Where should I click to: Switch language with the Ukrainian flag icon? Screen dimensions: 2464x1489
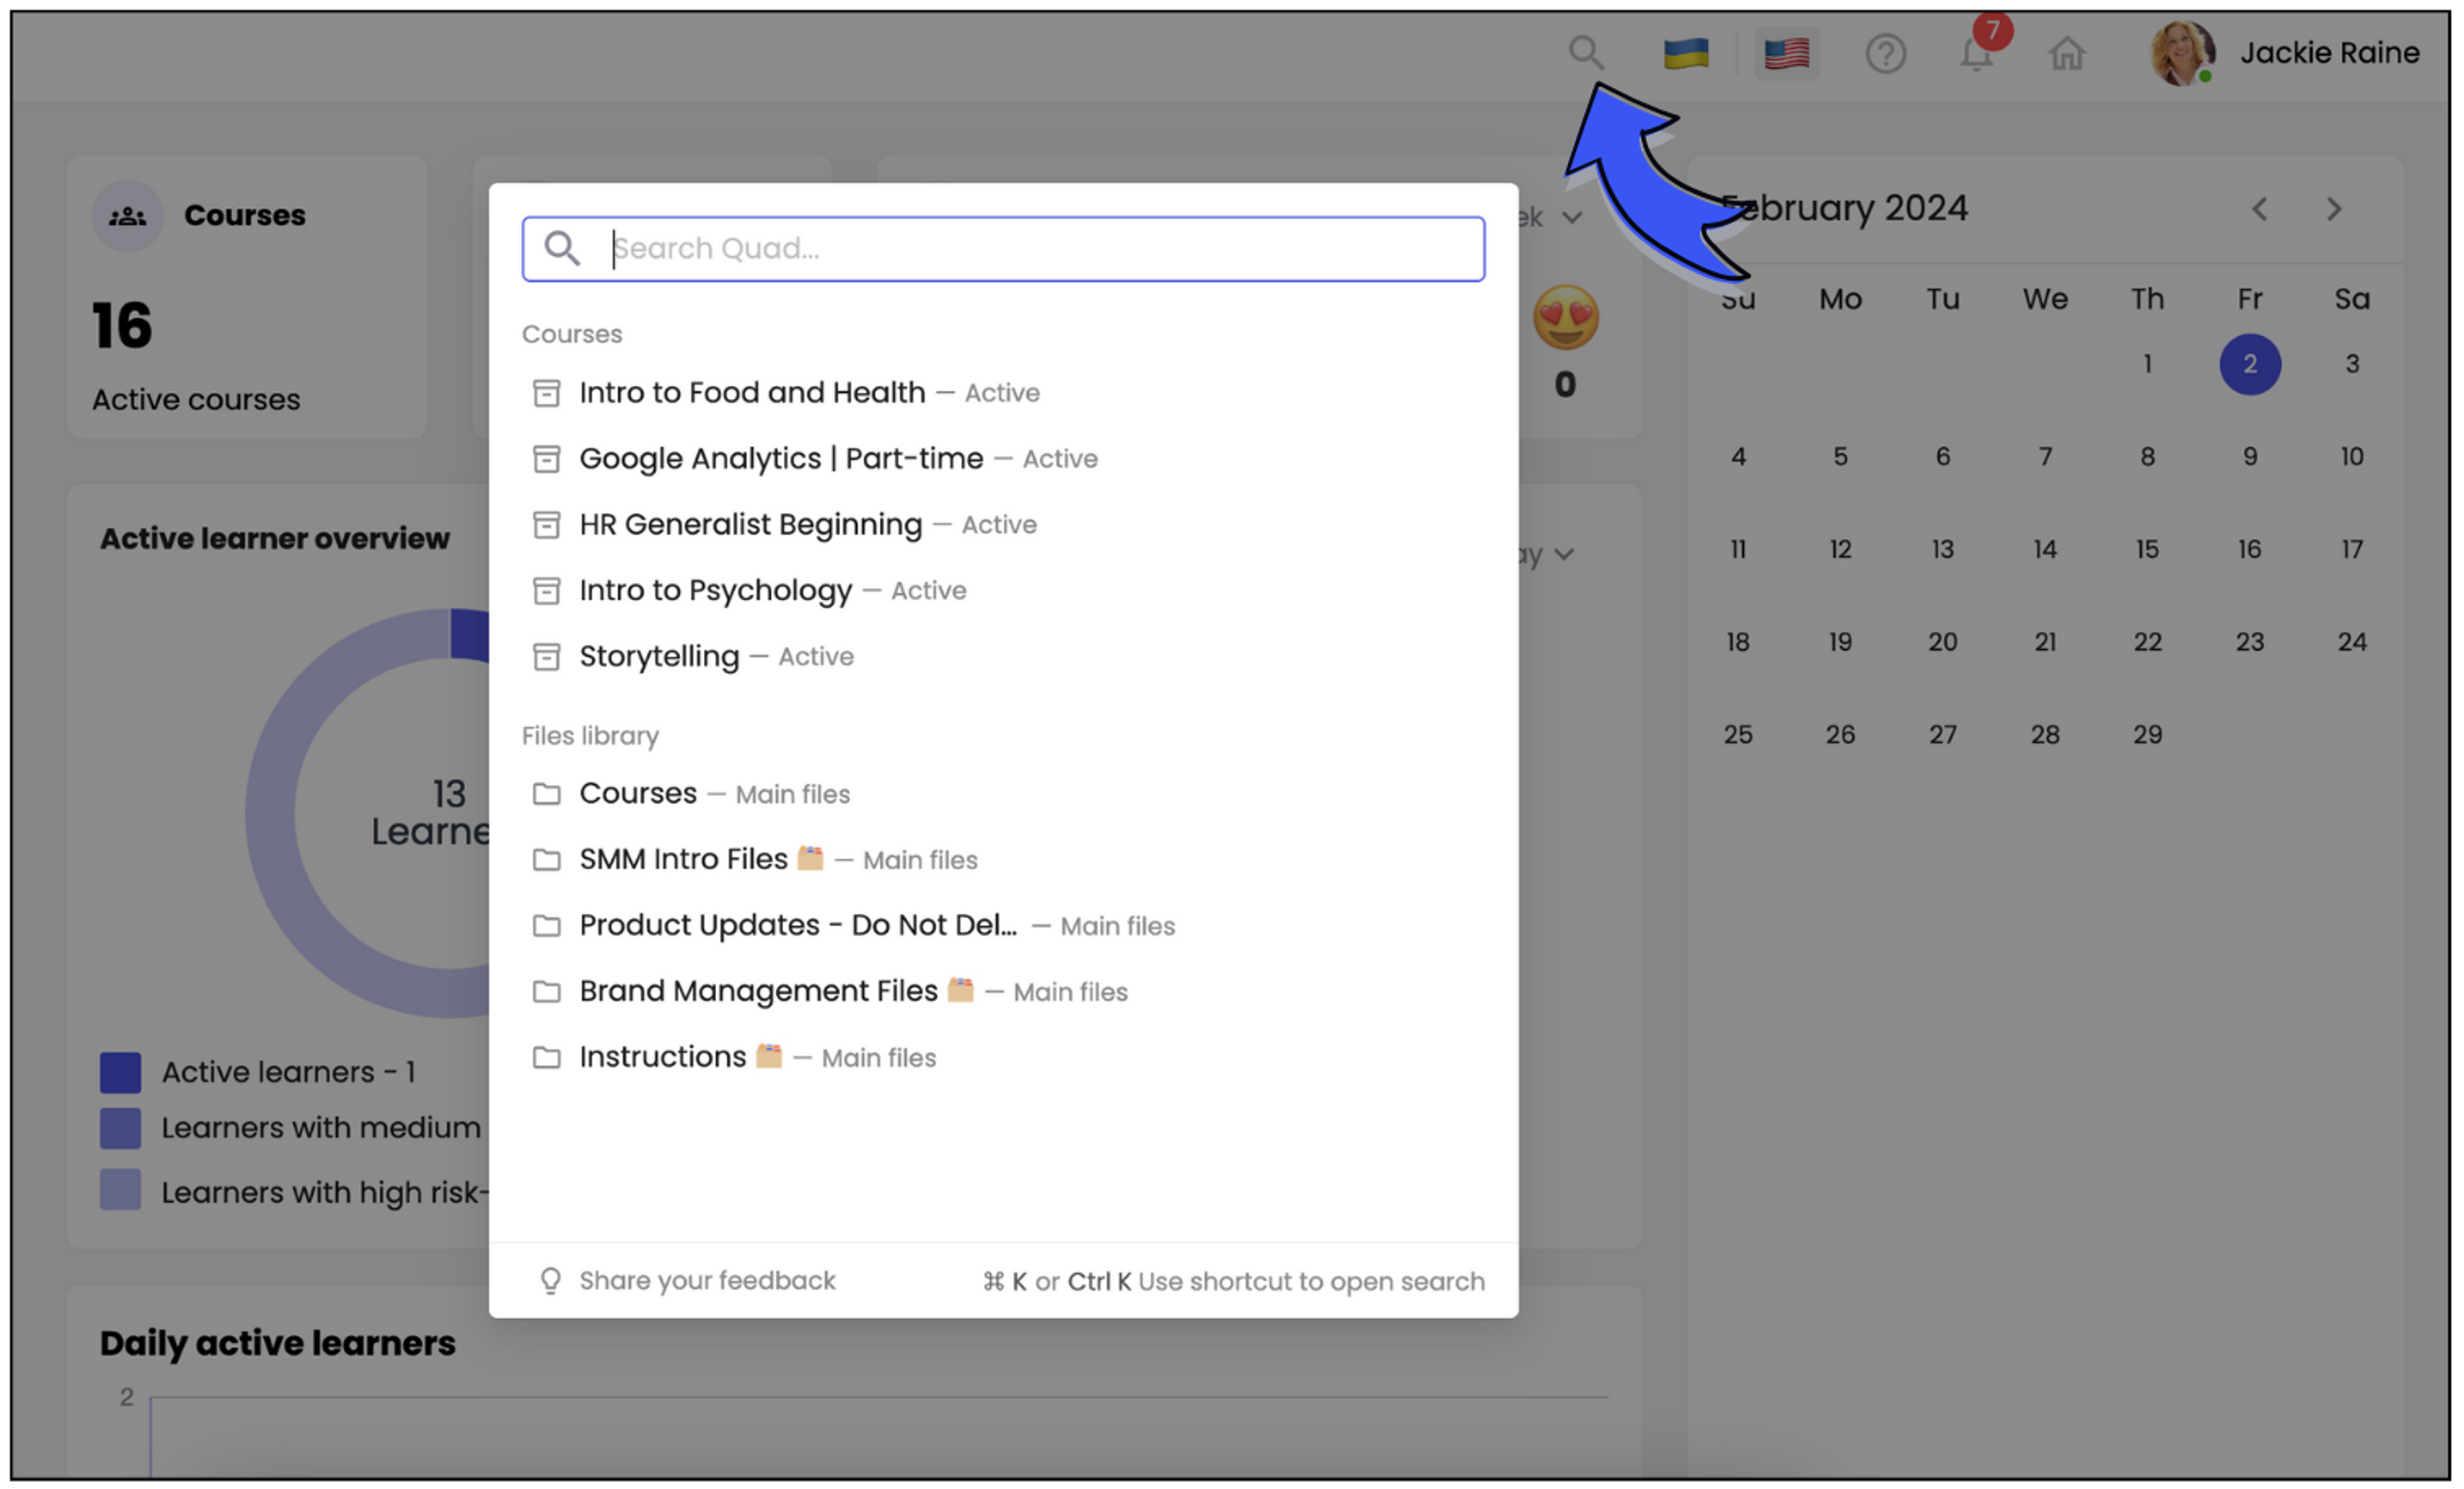tap(1686, 53)
